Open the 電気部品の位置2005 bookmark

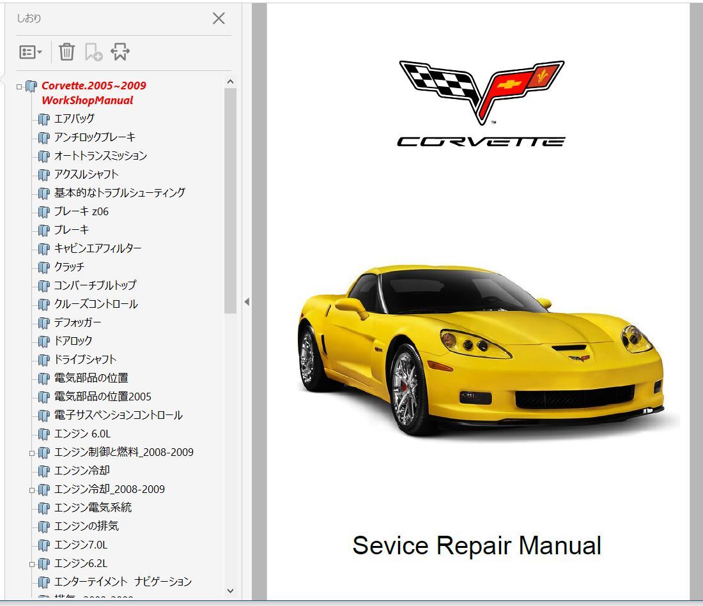[102, 397]
